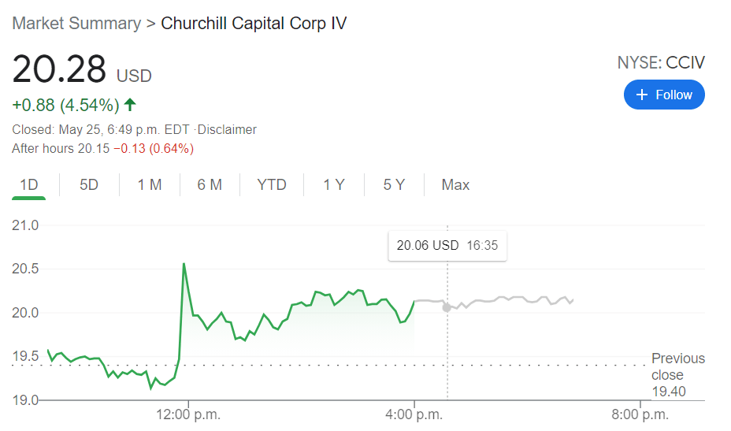The image size is (731, 431).
Task: Click the Previous close 19.40 label
Action: coord(677,375)
